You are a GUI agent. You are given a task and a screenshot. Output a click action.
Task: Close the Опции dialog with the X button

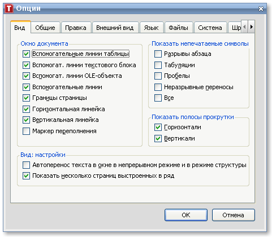(x=261, y=8)
